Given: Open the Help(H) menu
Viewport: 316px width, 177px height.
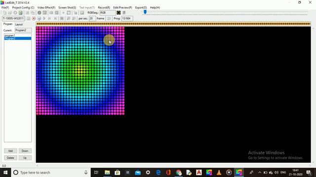Looking at the screenshot, I should pos(155,7).
